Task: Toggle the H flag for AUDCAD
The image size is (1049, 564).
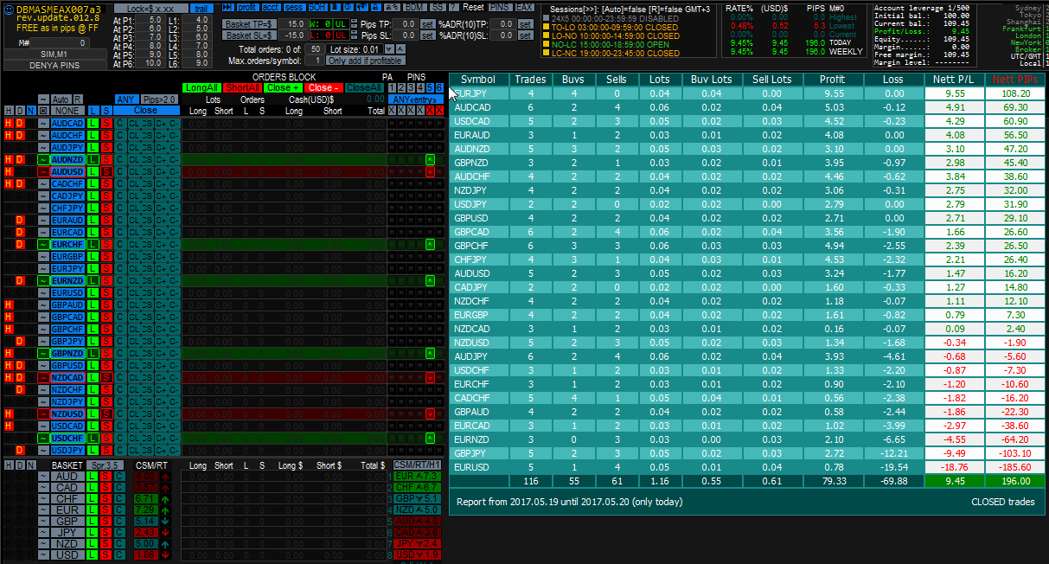Action: (x=9, y=124)
